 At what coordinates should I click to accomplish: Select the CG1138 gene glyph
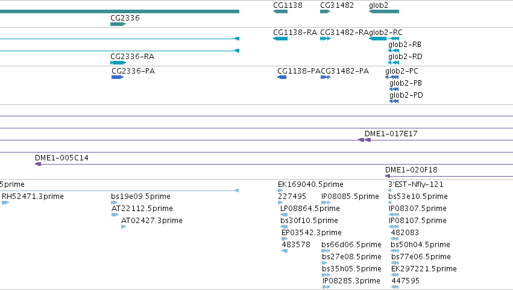point(280,11)
